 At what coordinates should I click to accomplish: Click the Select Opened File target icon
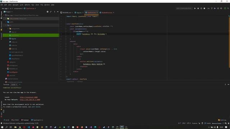(x=47, y=12)
